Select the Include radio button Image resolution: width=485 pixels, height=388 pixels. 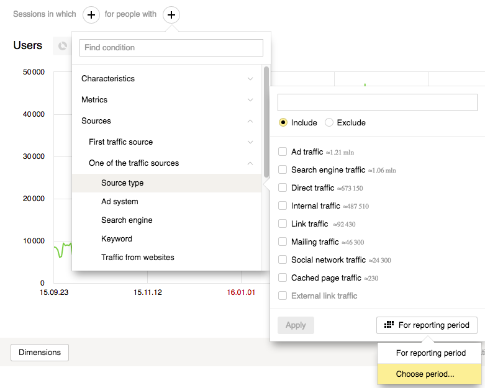point(283,122)
